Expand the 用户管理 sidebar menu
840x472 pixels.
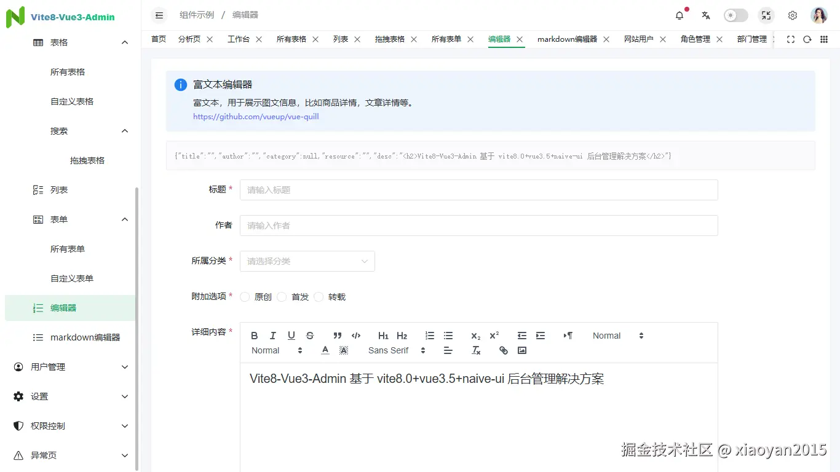click(x=71, y=367)
